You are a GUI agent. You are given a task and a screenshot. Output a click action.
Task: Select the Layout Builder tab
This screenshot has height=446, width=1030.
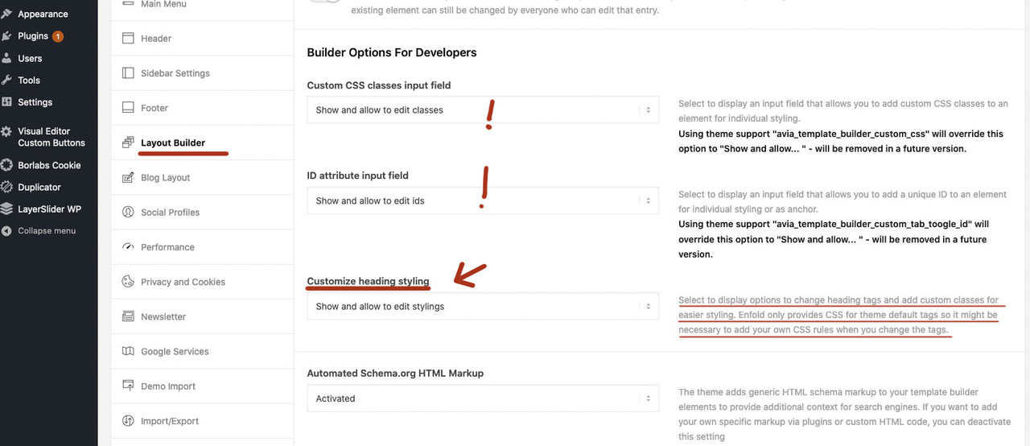pyautogui.click(x=202, y=142)
